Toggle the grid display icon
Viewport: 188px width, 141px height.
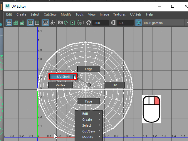46,23
